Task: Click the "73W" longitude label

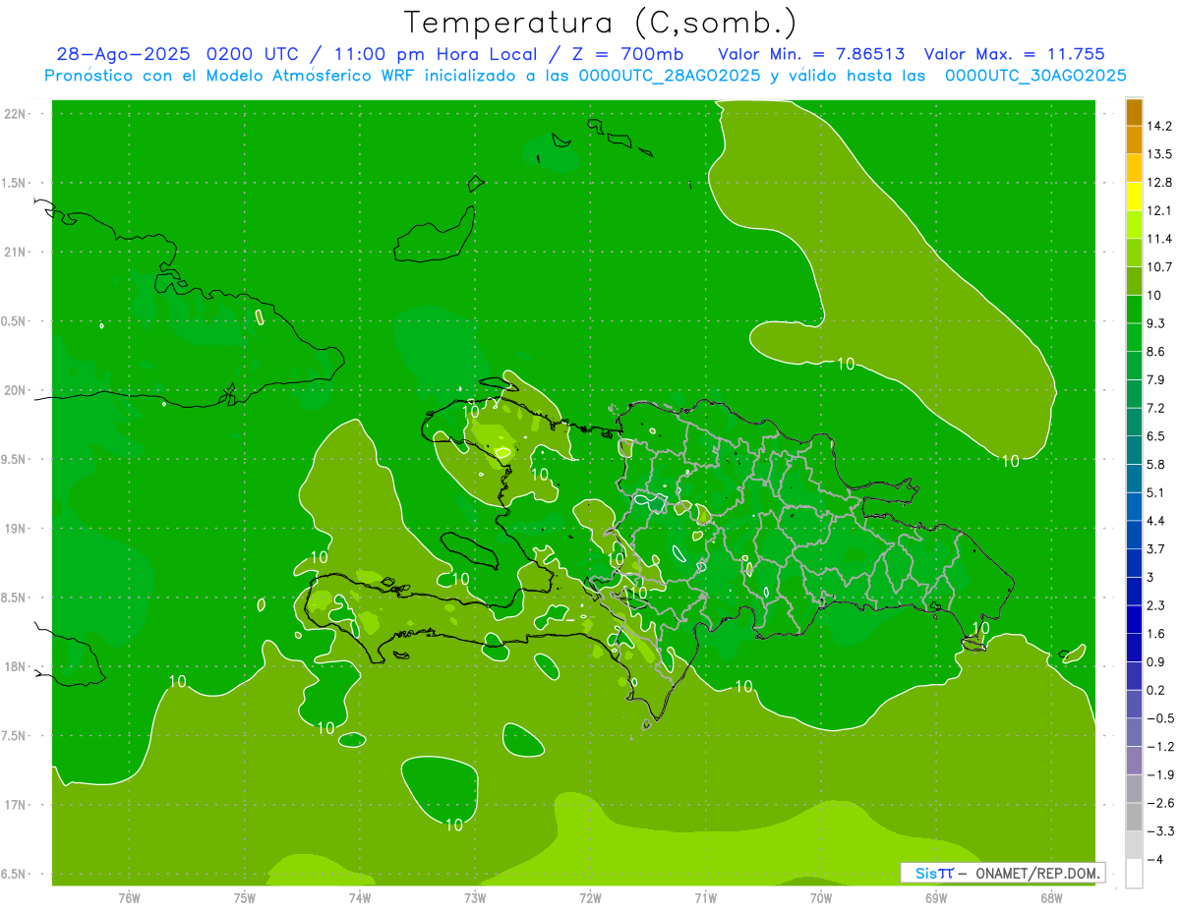Action: [475, 898]
